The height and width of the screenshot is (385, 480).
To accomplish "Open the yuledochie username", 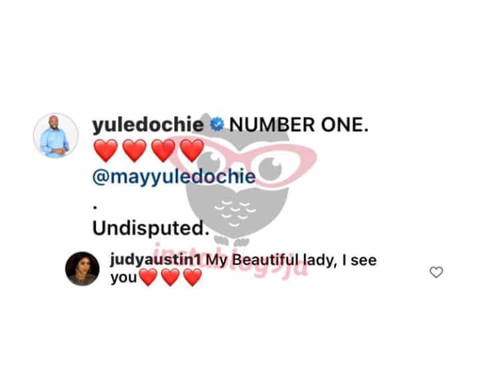I will pyautogui.click(x=148, y=125).
